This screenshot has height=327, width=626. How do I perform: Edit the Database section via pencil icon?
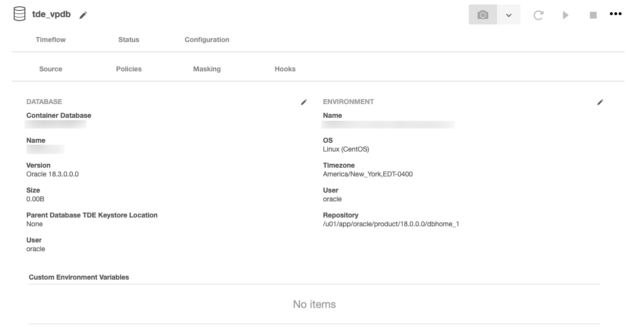304,102
